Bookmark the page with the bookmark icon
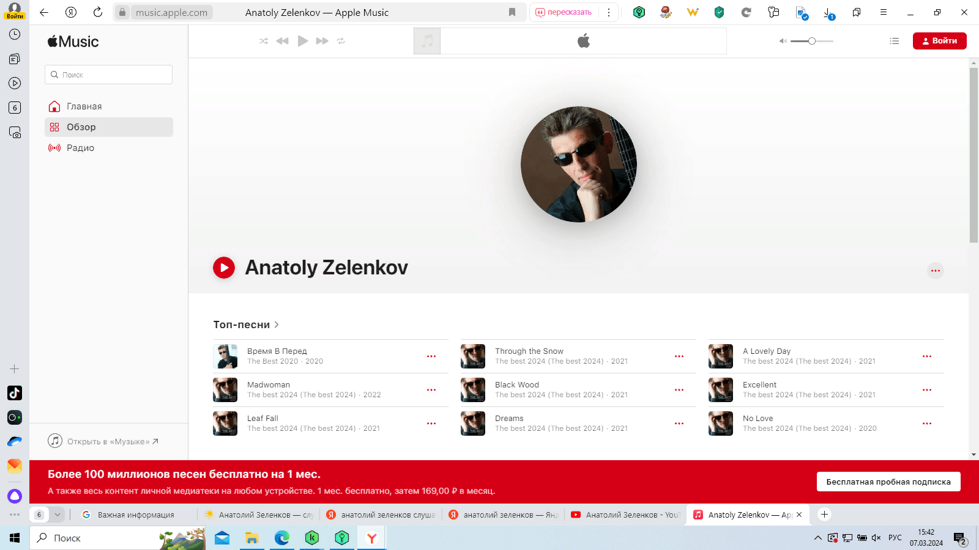979x550 pixels. [512, 12]
